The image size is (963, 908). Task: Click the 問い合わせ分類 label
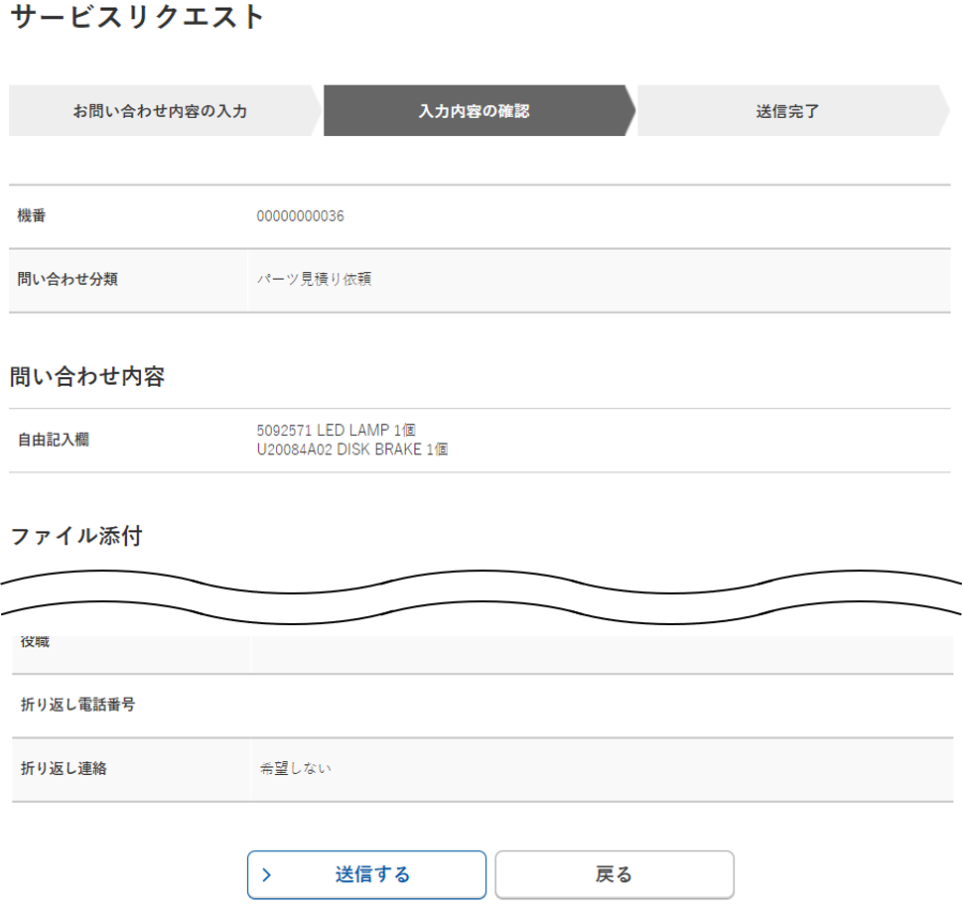pos(68,280)
